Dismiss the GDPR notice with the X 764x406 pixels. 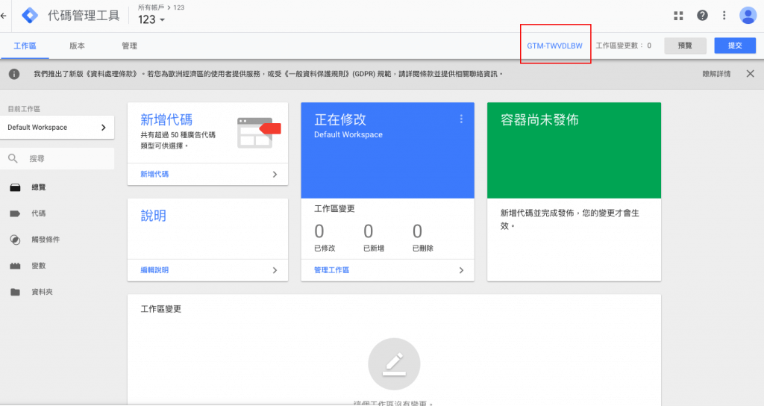click(x=751, y=74)
